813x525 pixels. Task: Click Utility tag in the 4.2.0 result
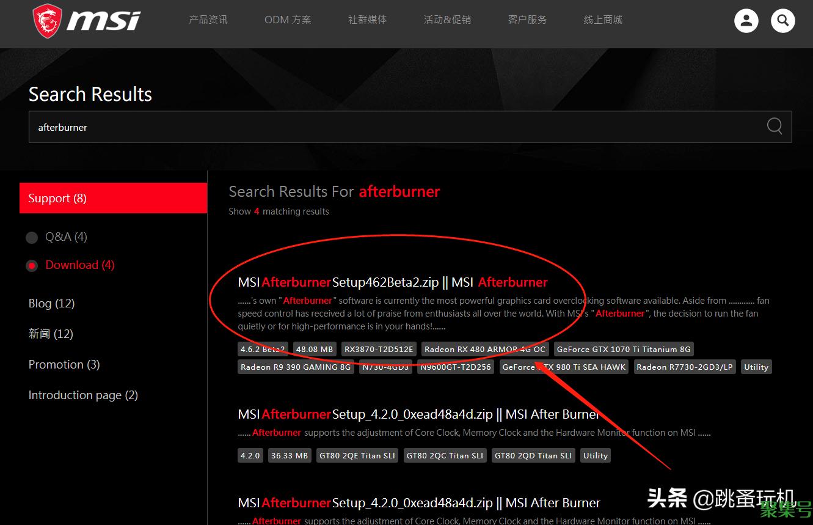click(x=596, y=455)
